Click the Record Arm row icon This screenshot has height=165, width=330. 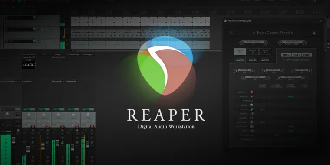click(251, 92)
